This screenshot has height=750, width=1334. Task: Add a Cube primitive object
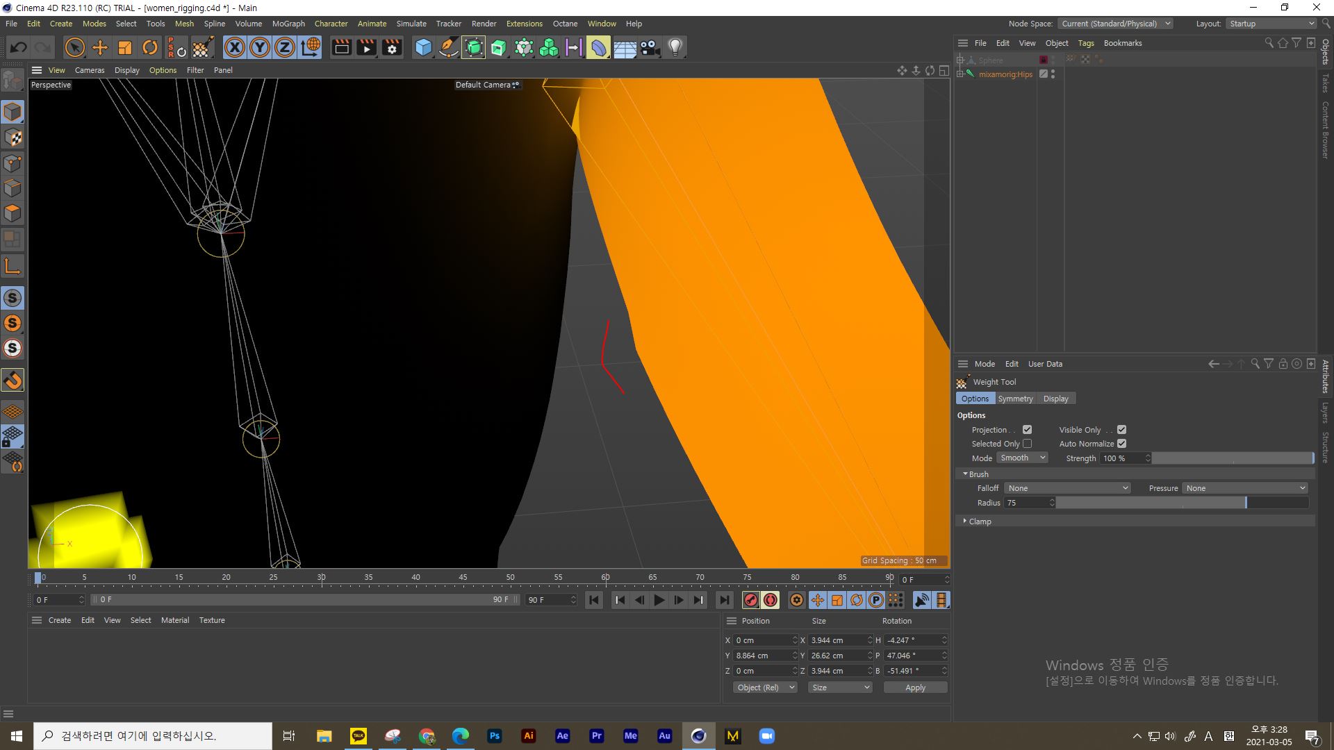click(x=423, y=47)
